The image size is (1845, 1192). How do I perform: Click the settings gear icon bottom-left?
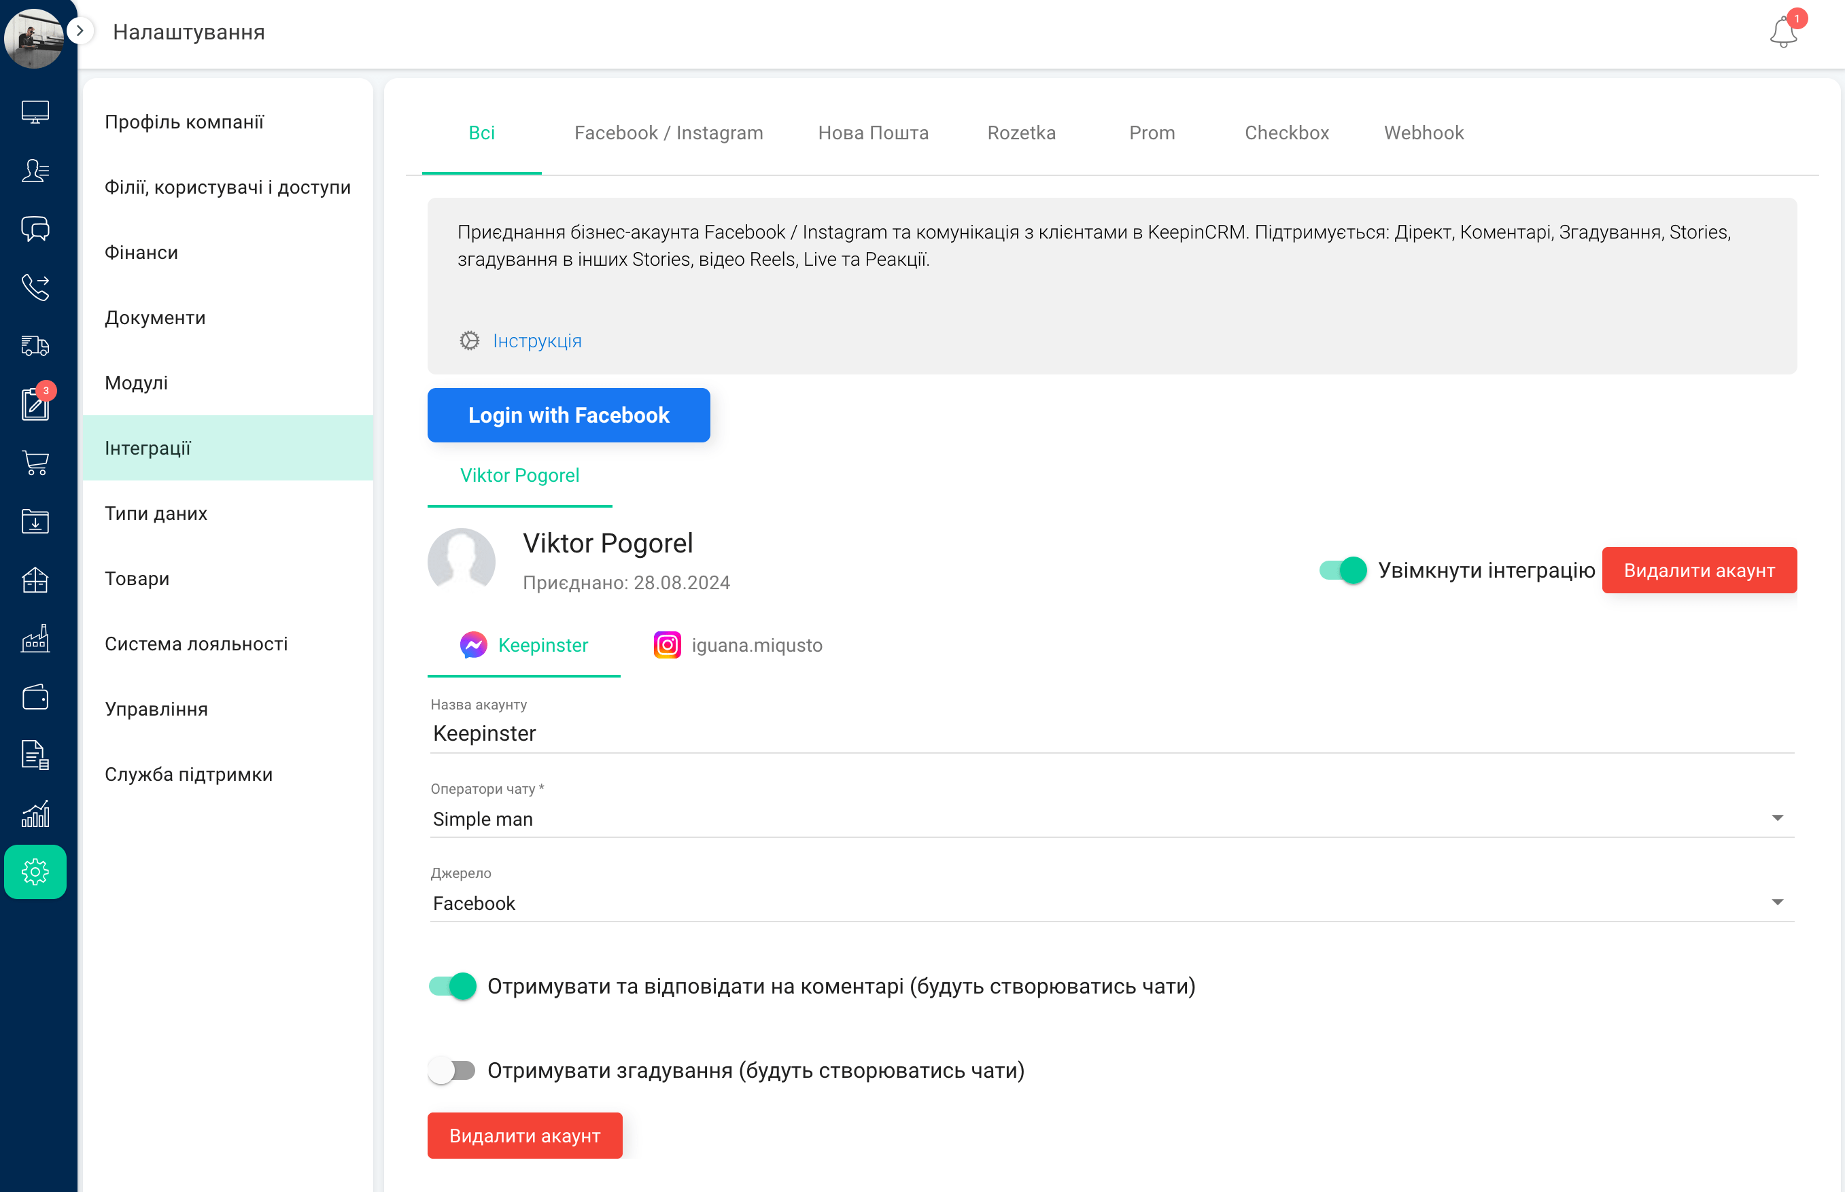pyautogui.click(x=36, y=871)
